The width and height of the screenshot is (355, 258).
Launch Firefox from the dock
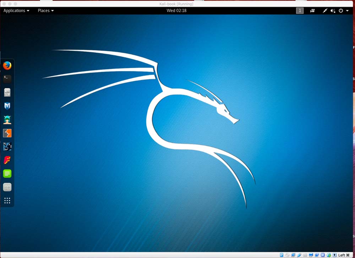(7, 66)
